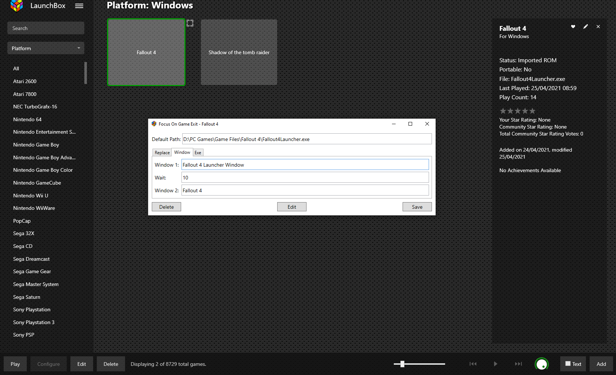Image resolution: width=616 pixels, height=375 pixels.
Task: Click the Default Path field
Action: 307,139
